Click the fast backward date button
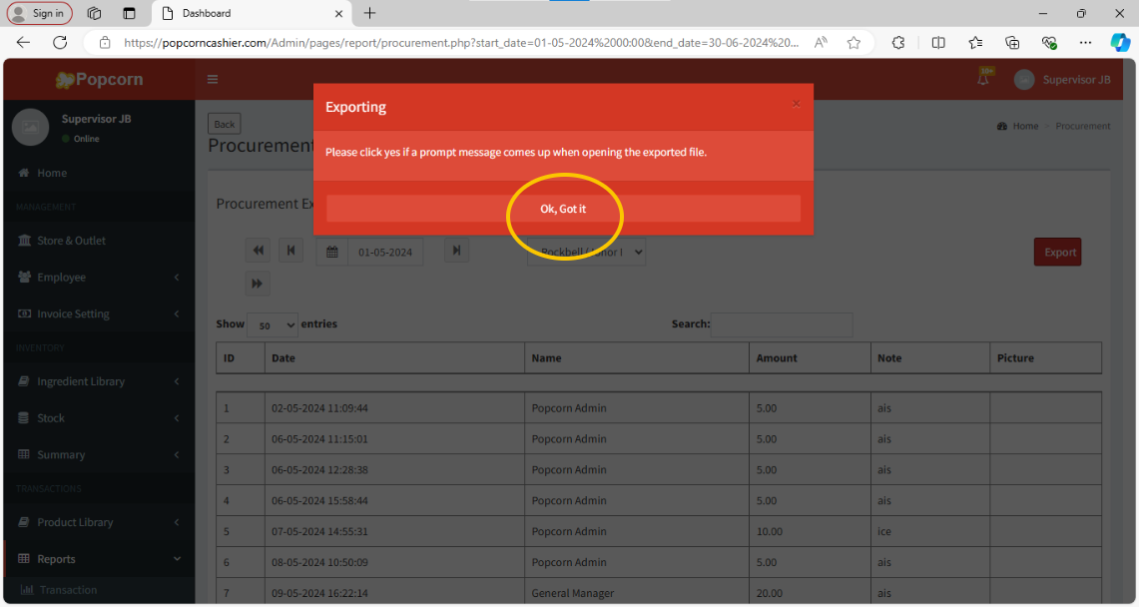The image size is (1139, 607). click(x=258, y=251)
